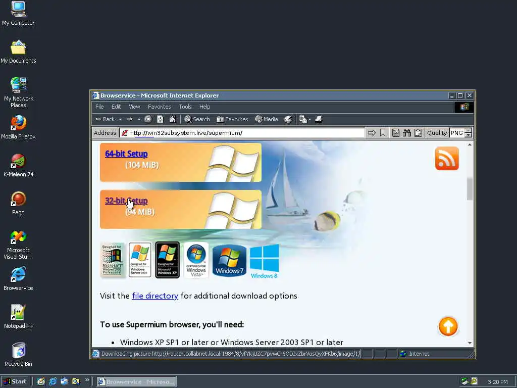The height and width of the screenshot is (388, 517).
Task: Click the History toolbar icon
Action: pos(288,119)
